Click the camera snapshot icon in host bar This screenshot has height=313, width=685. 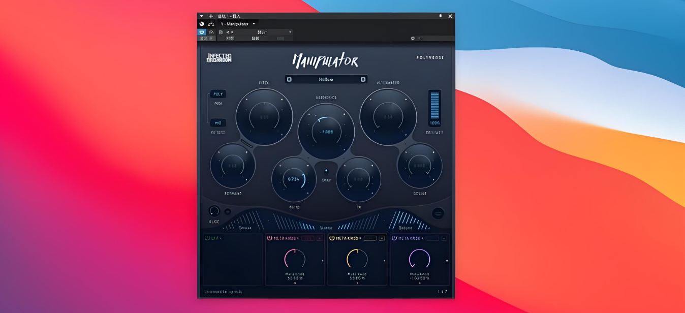coord(413,38)
